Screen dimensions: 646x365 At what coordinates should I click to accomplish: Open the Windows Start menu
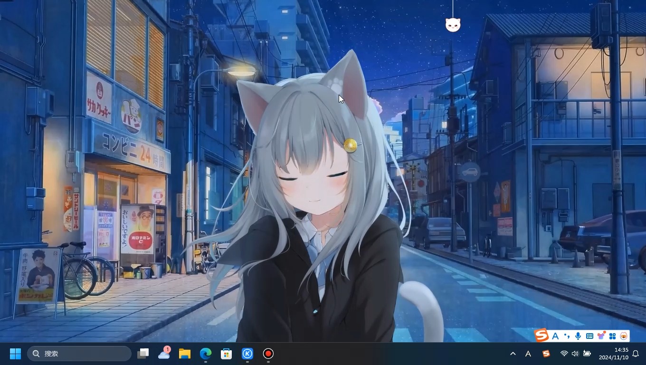[x=15, y=354]
